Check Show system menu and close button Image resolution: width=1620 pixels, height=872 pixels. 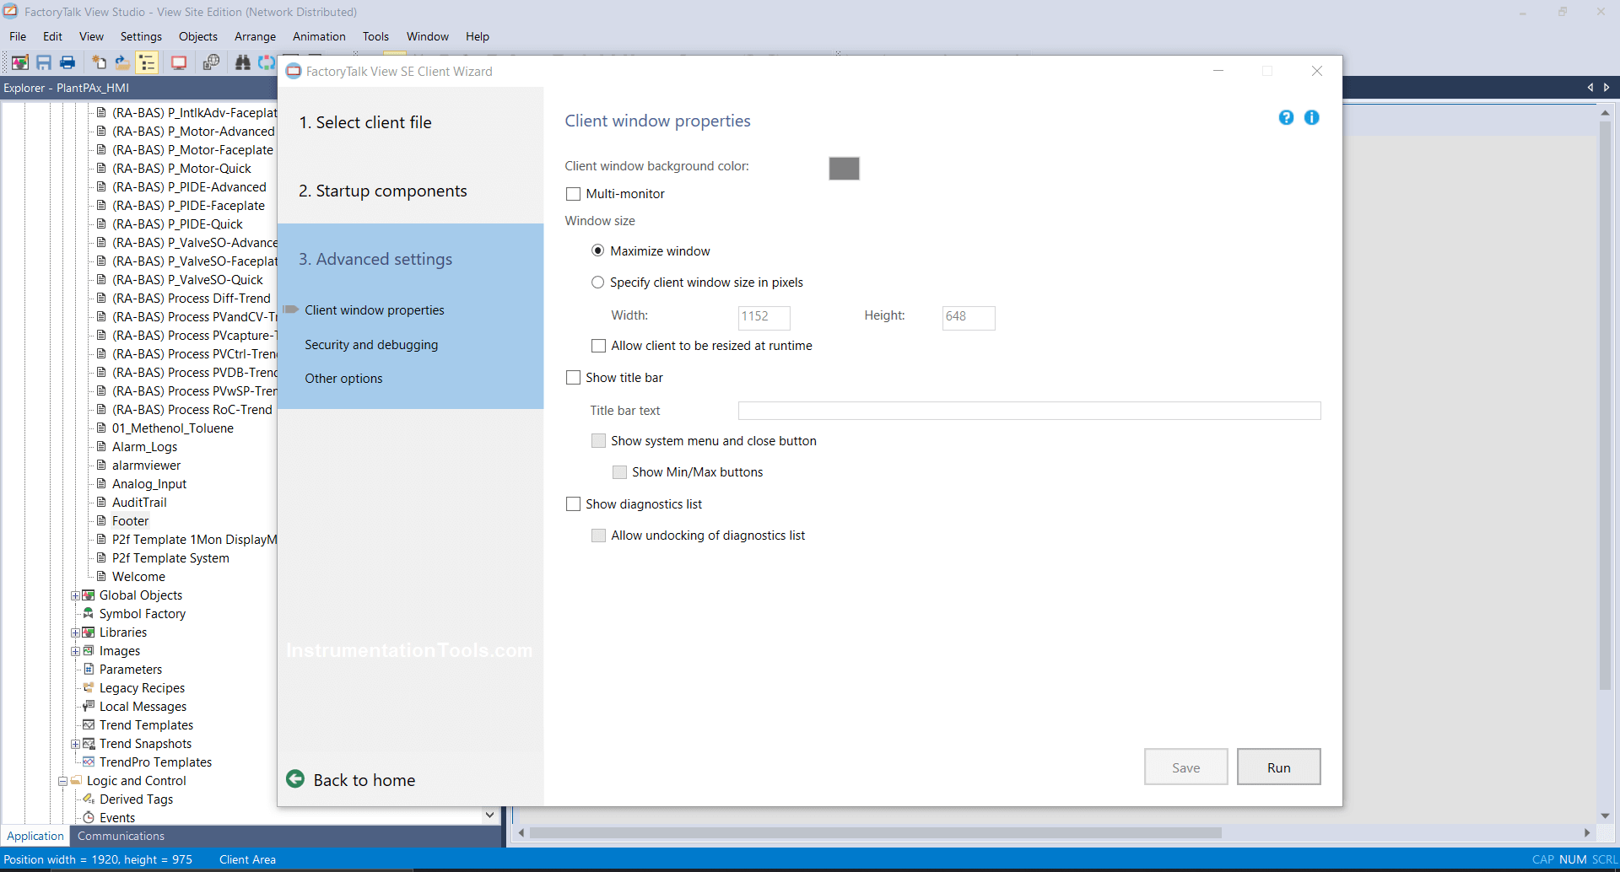(598, 441)
